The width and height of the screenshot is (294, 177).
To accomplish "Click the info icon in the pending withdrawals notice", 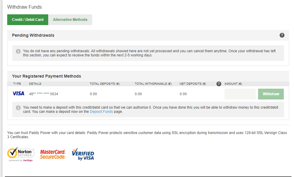I will click(x=18, y=51).
